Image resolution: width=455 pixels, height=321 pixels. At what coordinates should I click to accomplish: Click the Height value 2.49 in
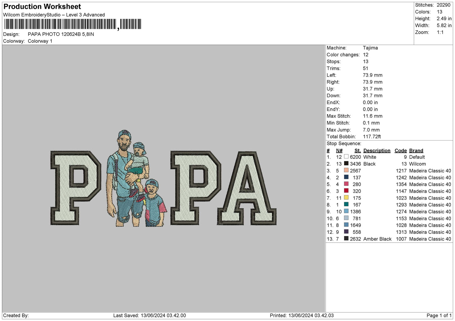(444, 19)
